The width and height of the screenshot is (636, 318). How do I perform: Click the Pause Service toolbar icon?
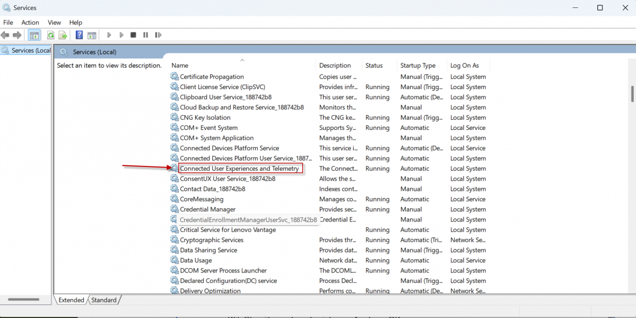145,35
